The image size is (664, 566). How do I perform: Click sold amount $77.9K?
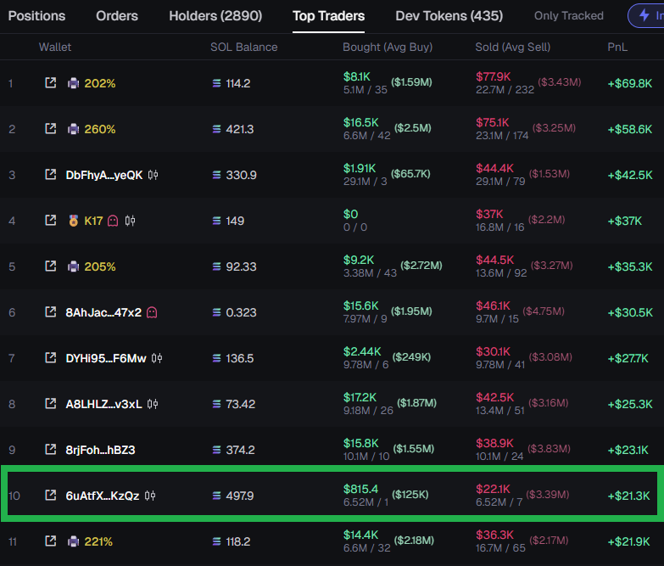coord(493,76)
